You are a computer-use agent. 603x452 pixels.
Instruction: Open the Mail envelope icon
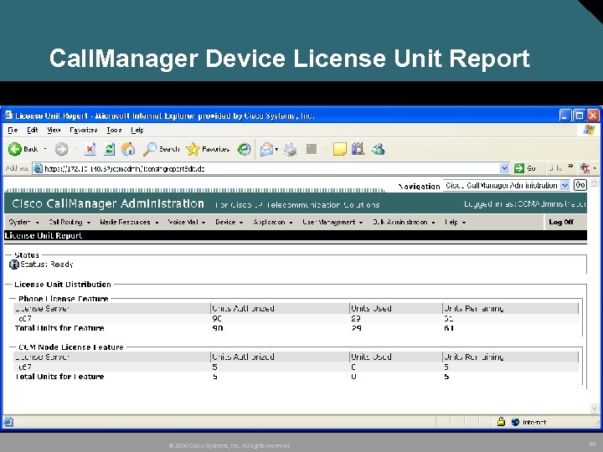(266, 149)
